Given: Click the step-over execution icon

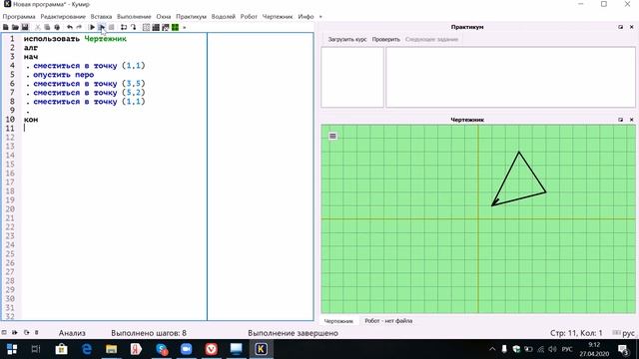Looking at the screenshot, I should pyautogui.click(x=124, y=27).
